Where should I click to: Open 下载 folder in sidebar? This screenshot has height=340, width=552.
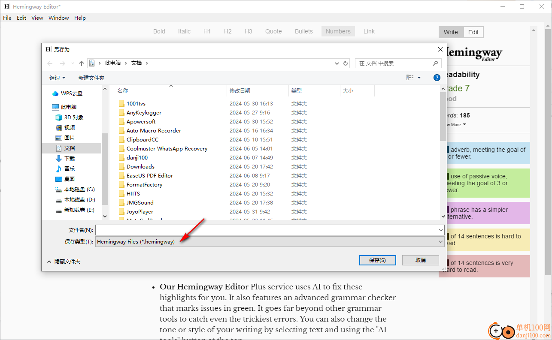pyautogui.click(x=65, y=159)
